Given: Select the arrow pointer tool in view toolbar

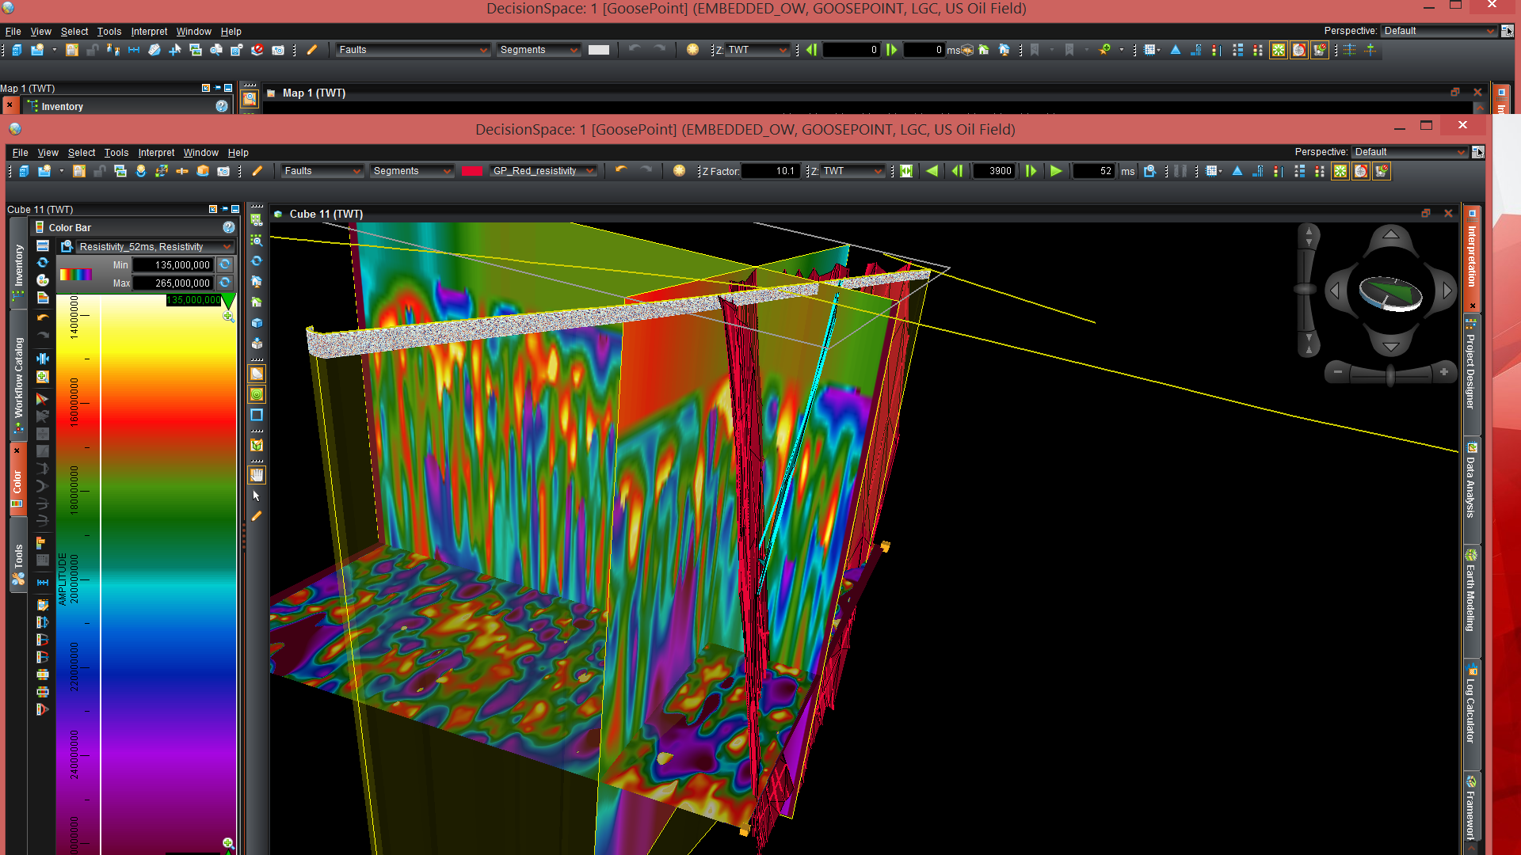Looking at the screenshot, I should coord(257,496).
